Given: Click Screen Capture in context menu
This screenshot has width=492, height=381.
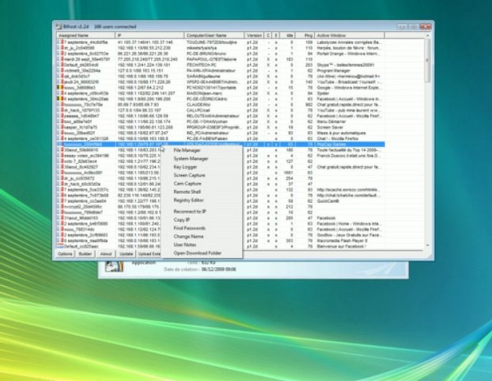Looking at the screenshot, I should tap(189, 175).
